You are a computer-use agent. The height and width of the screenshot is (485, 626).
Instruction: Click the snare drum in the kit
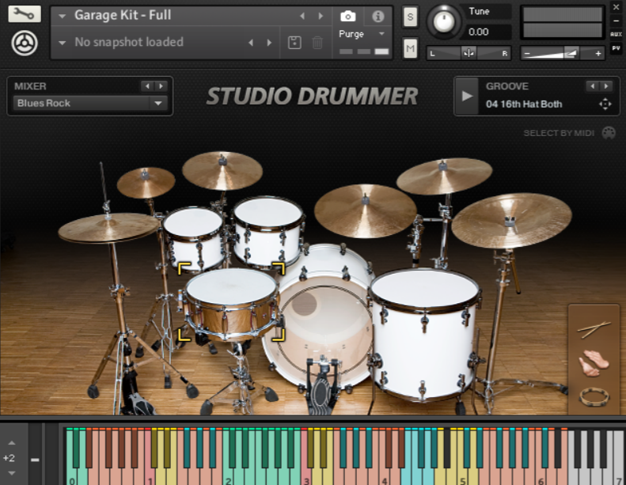(232, 304)
